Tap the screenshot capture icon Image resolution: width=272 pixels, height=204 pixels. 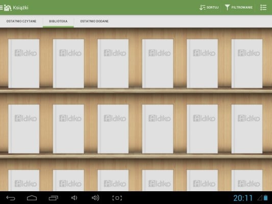(x=117, y=198)
